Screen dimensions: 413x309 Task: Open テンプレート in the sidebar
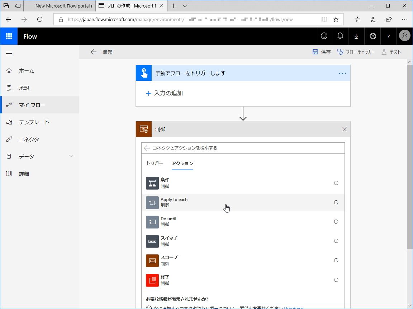coord(40,122)
